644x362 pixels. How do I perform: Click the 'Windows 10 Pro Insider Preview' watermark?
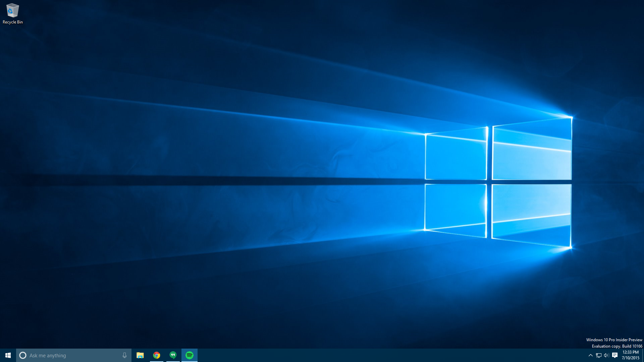point(614,340)
